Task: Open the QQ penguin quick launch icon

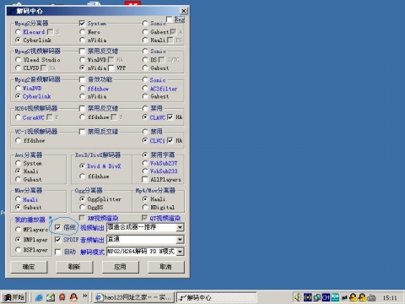Action: [73, 297]
